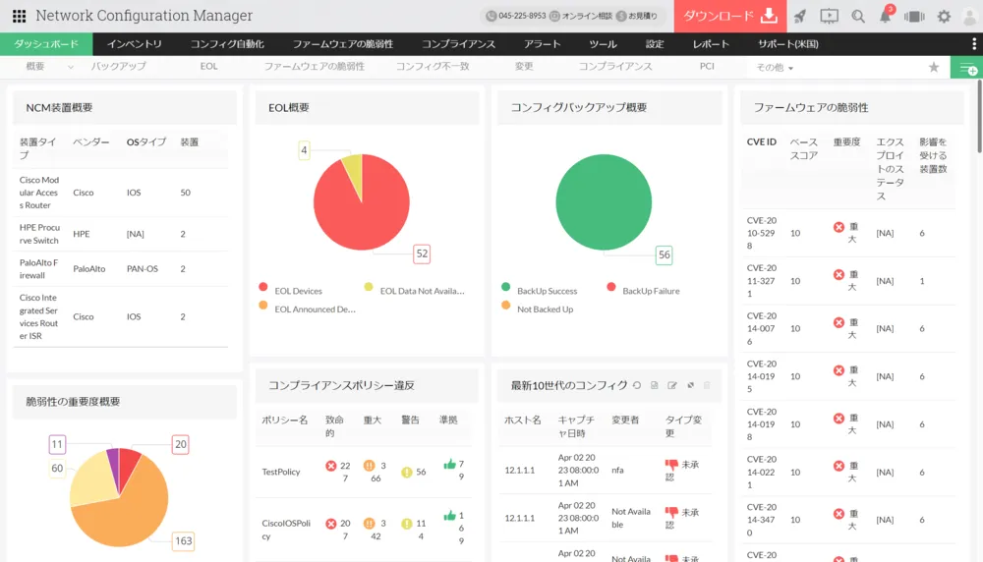Click CiscoIOSPolicy green thumbs-up icon
The image size is (983, 562).
449,515
